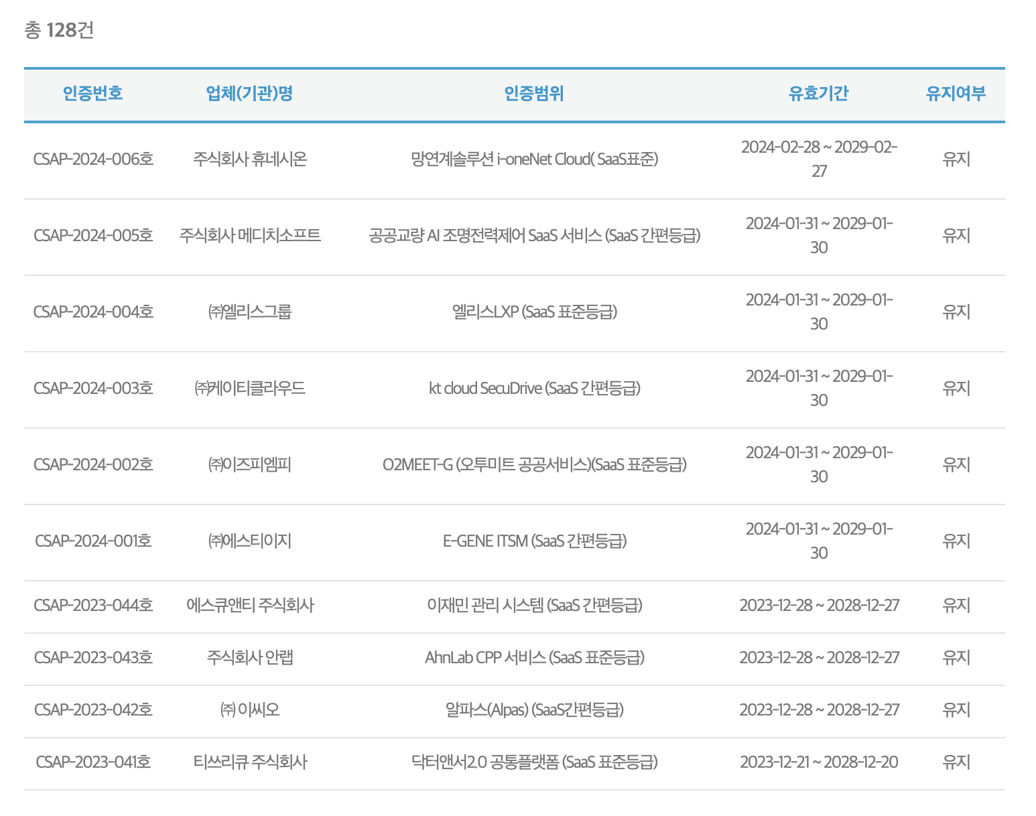Select validity period 2023-12-21 ~ 2028-12-20
This screenshot has width=1036, height=816.
point(819,762)
